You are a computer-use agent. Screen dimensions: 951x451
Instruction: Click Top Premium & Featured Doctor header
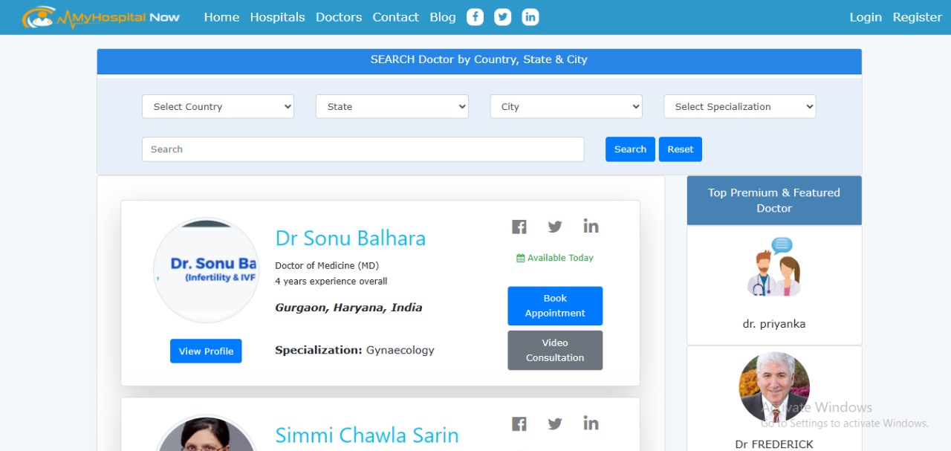click(774, 201)
